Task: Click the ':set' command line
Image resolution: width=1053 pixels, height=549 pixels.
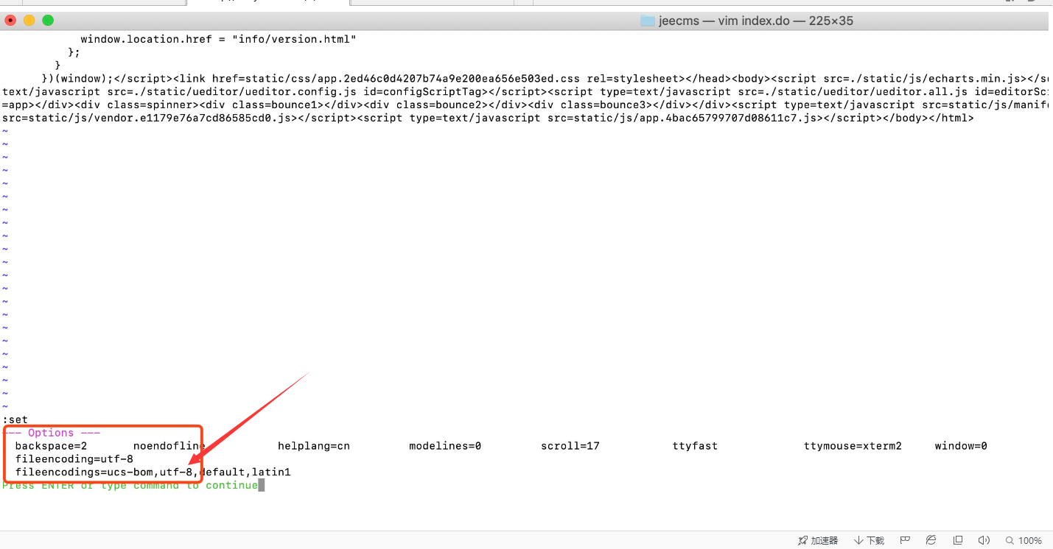Action: pos(15,419)
